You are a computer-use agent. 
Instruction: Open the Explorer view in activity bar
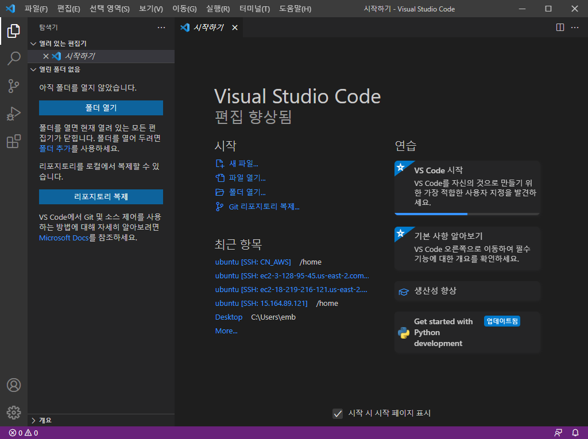pos(14,31)
